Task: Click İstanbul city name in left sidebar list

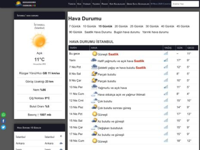Action: [x=21, y=137]
